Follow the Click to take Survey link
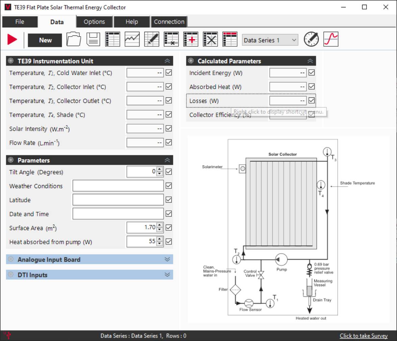Viewport: 397px width, 341px height. (x=364, y=336)
